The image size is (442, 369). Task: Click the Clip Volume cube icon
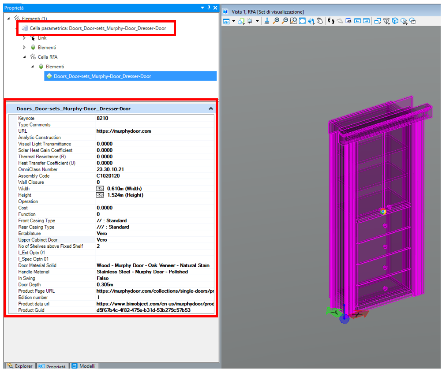395,21
